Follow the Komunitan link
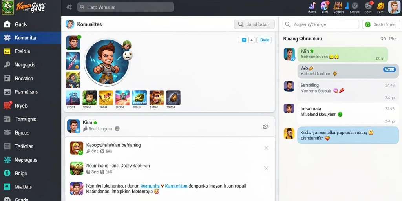Viewport: 402px width, 201px height. [x=176, y=186]
